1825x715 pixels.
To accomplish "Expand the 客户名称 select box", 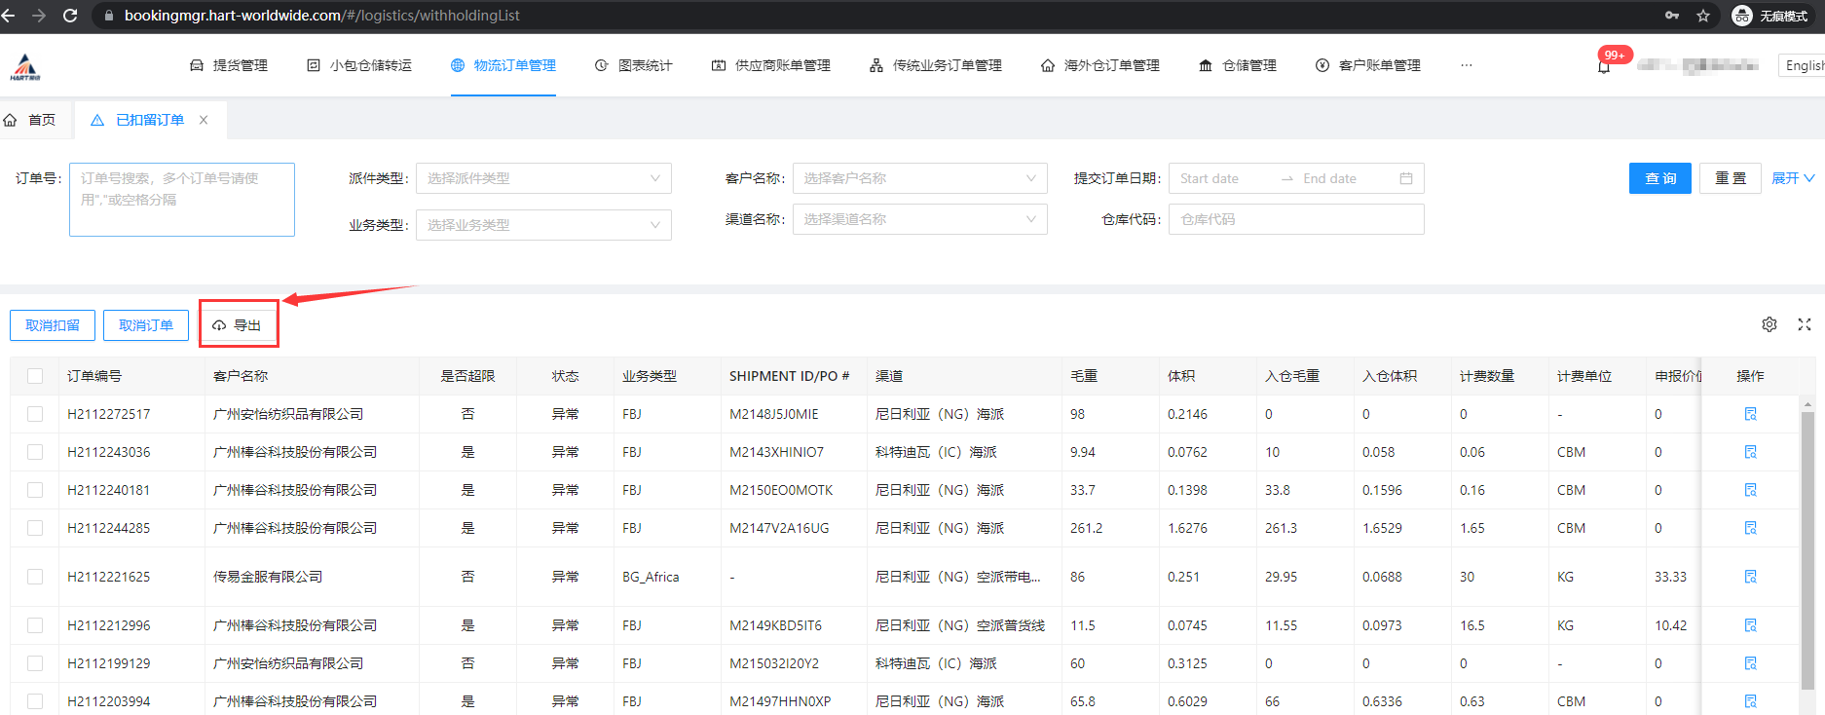I will point(919,178).
